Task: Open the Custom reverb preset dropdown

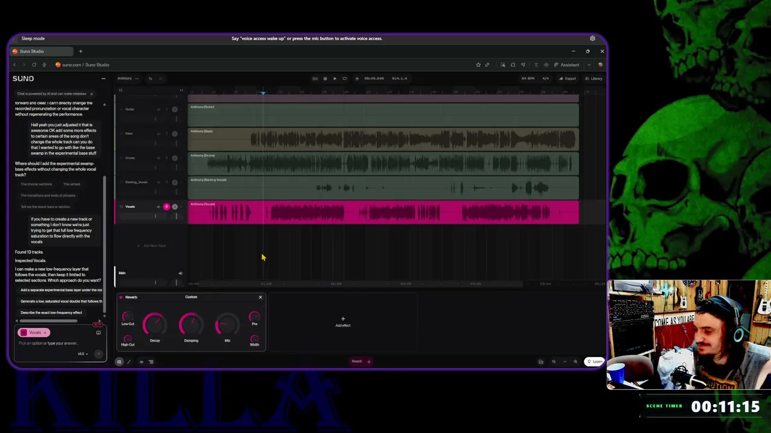Action: 191,297
